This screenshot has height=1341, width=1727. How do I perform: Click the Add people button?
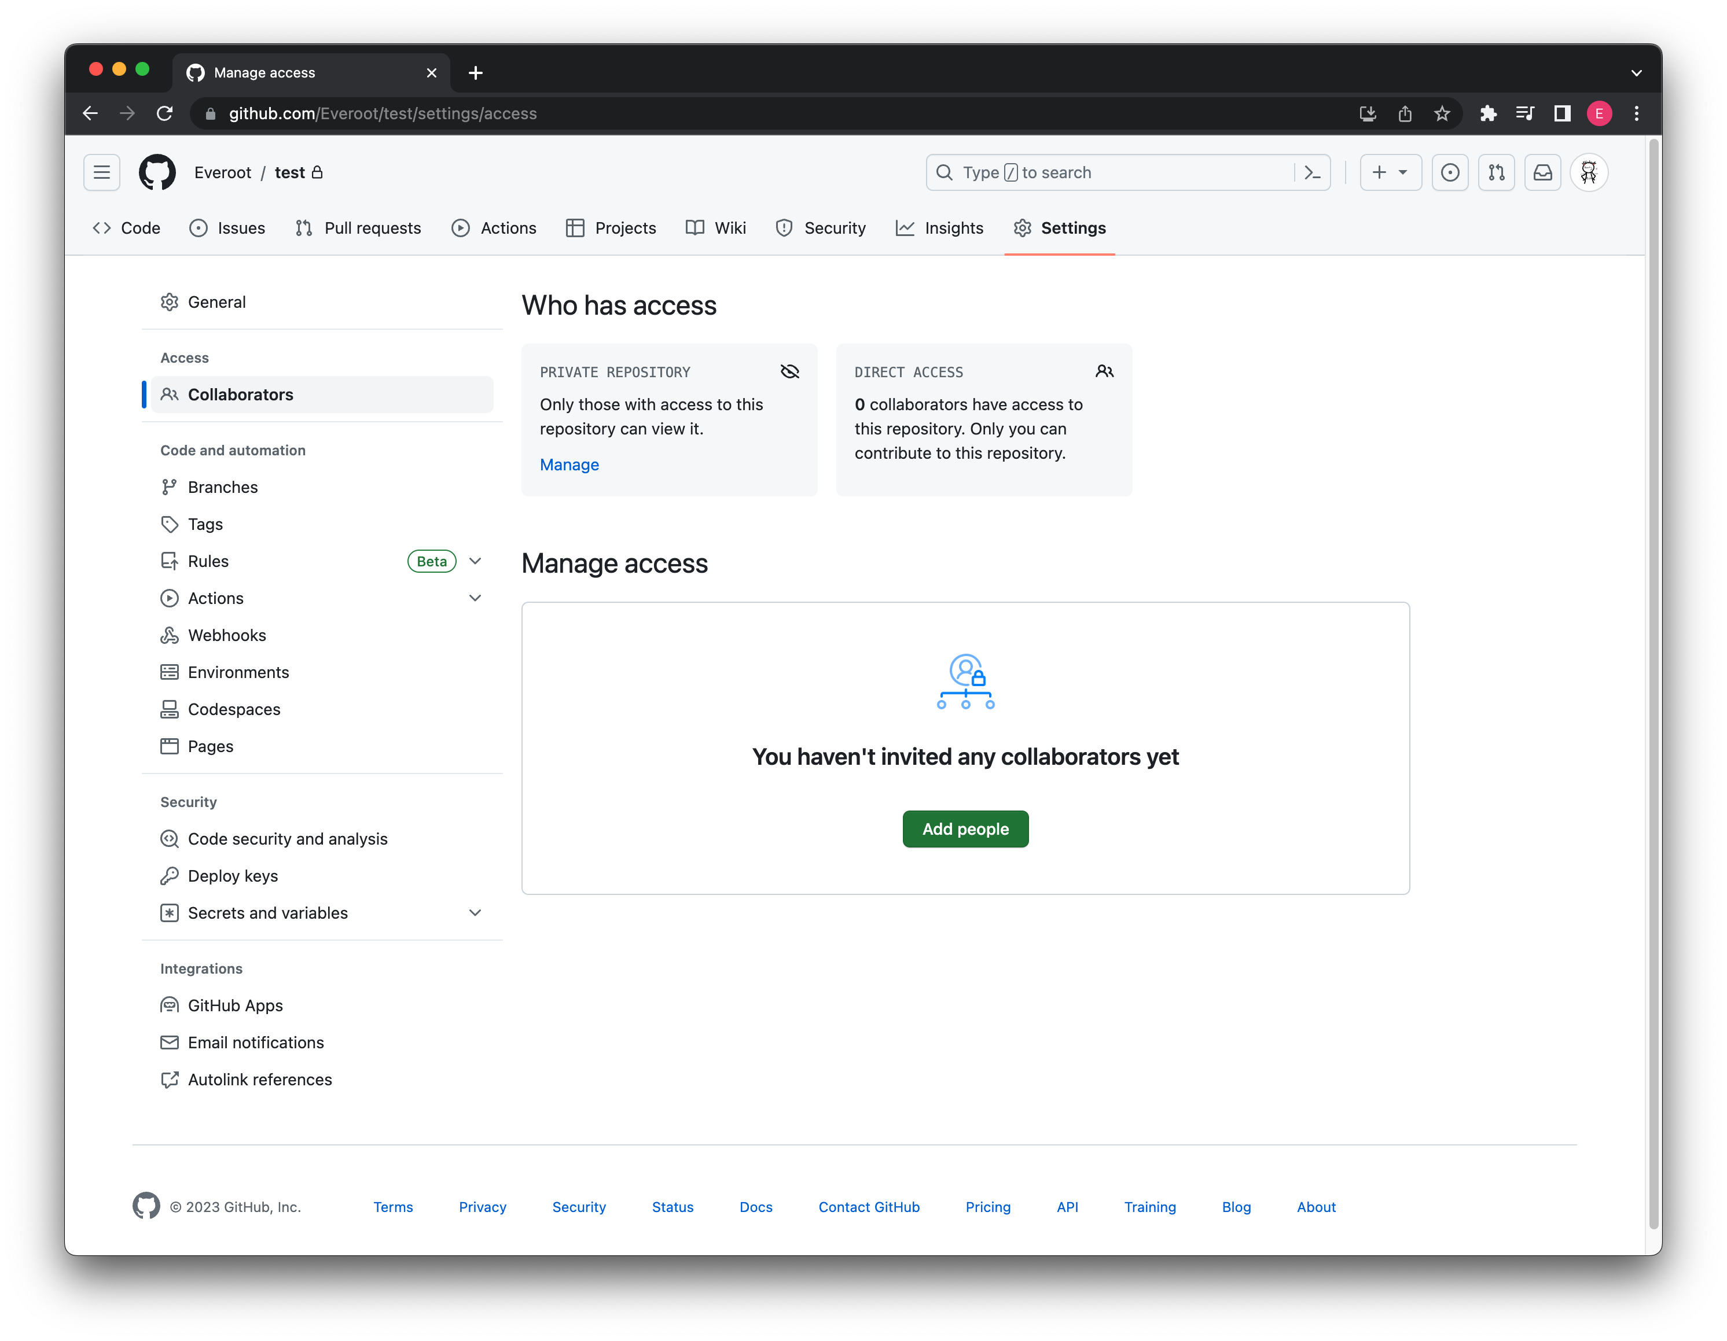(x=965, y=829)
